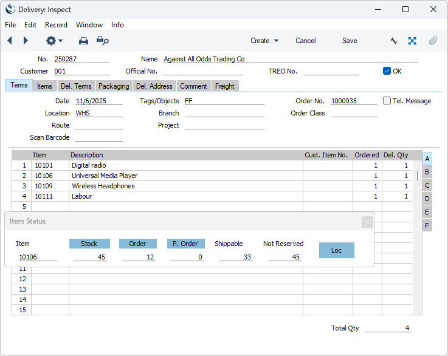Click the Del. Qty cell for Digital radio
The image size is (448, 356).
[x=397, y=165]
